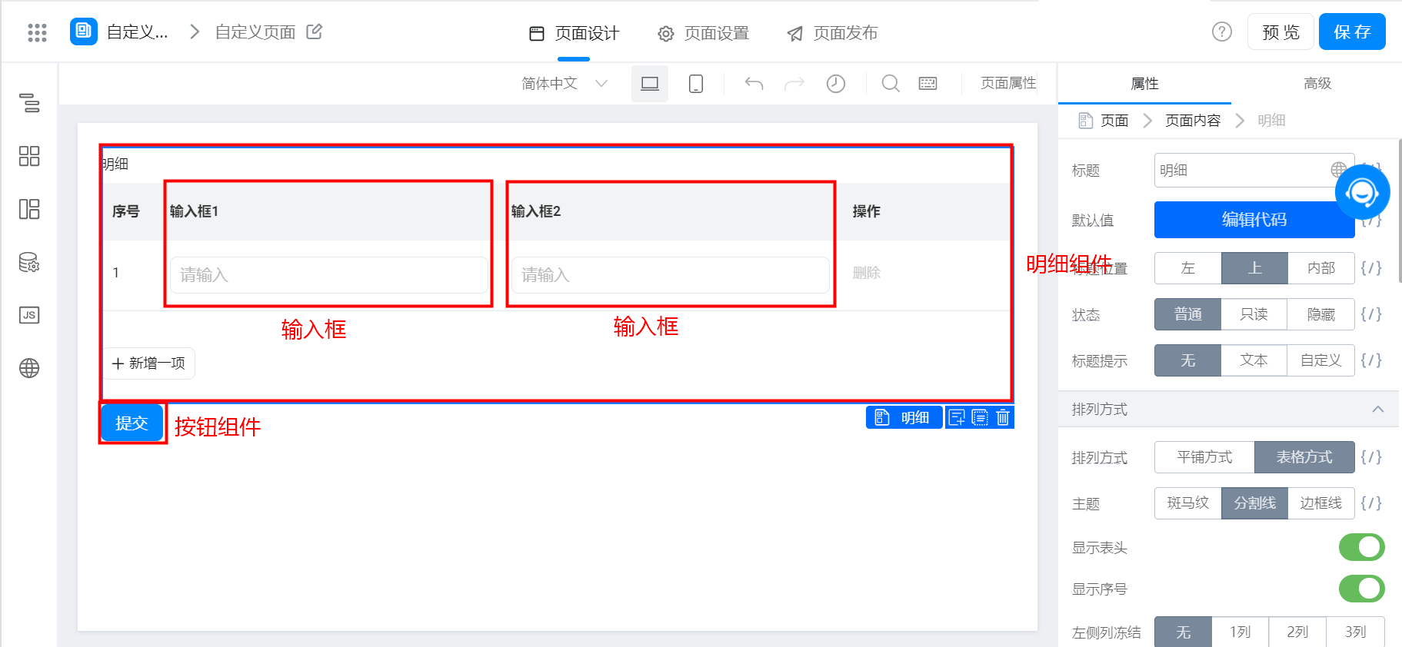Open the 简体中文 language dropdown

click(564, 83)
